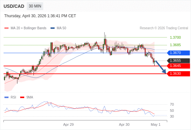Click the 30 MIN timeframe badge

(35, 6)
